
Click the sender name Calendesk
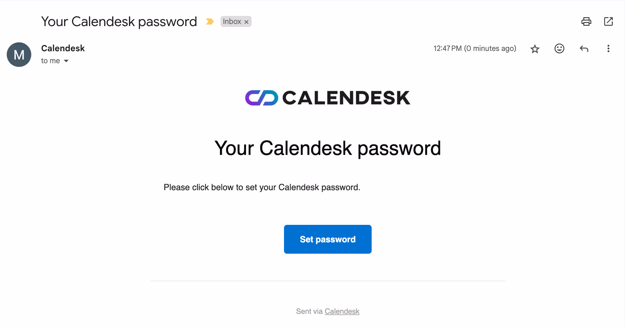pyautogui.click(x=63, y=48)
